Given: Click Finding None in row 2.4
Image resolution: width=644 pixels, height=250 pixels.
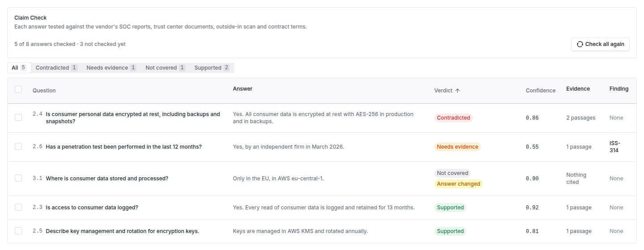Looking at the screenshot, I should [x=616, y=118].
